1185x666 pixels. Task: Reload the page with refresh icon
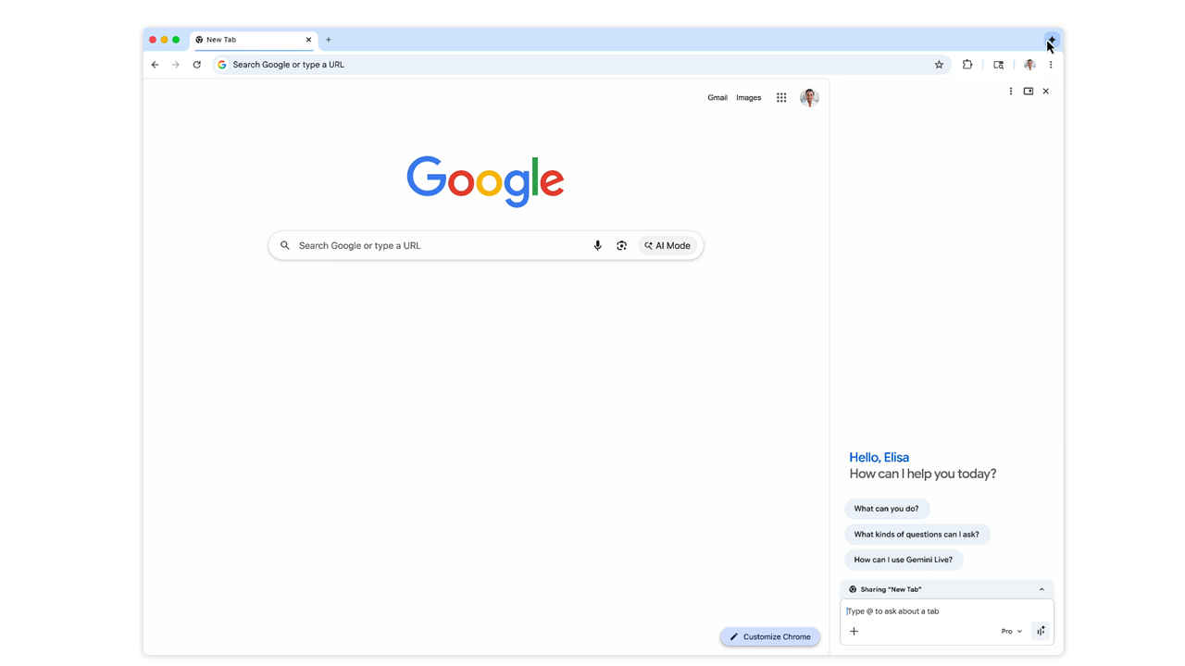(x=196, y=65)
